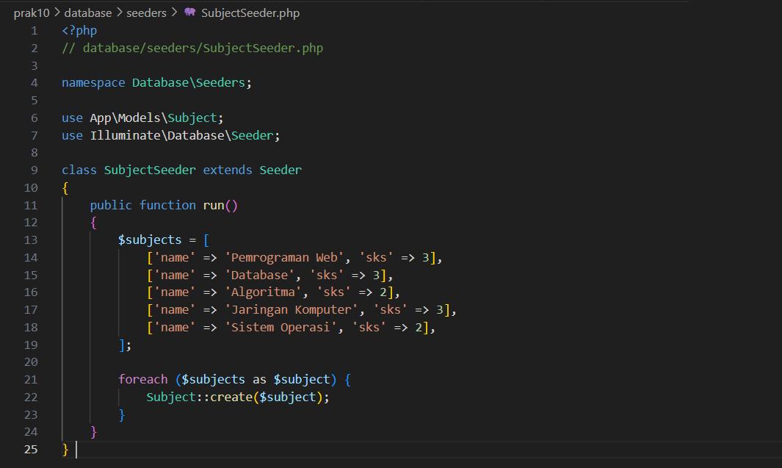This screenshot has width=782, height=468.
Task: Select SubjectSeeder.php in the breadcrumb
Action: (250, 12)
